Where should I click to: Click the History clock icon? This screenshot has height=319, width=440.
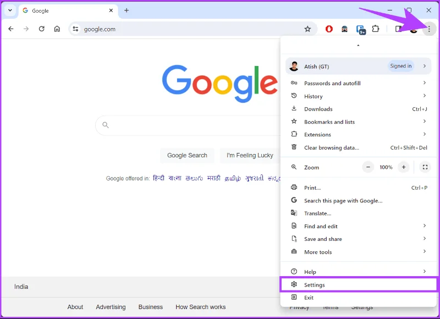click(294, 96)
